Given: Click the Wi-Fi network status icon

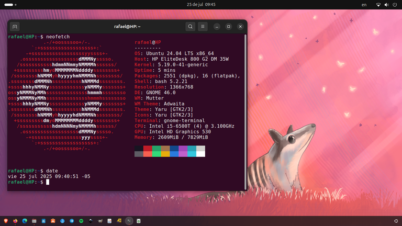Looking at the screenshot, I should 378,5.
